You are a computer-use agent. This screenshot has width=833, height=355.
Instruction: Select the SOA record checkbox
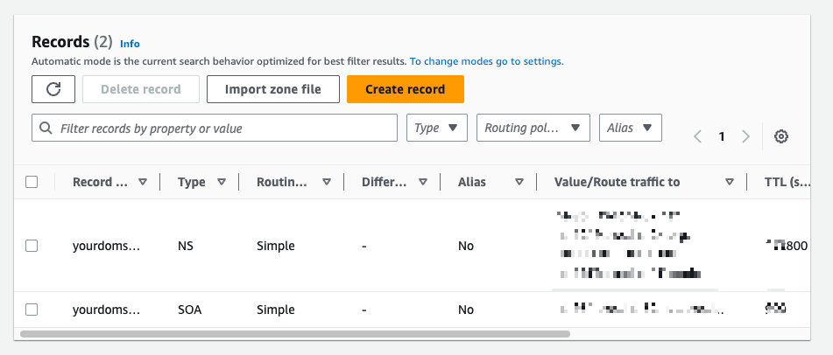coord(32,310)
